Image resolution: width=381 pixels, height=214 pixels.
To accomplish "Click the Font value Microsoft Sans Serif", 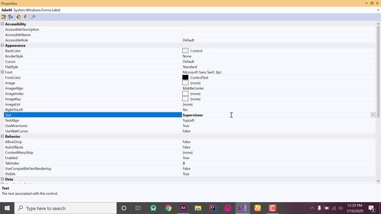I will click(x=202, y=72).
